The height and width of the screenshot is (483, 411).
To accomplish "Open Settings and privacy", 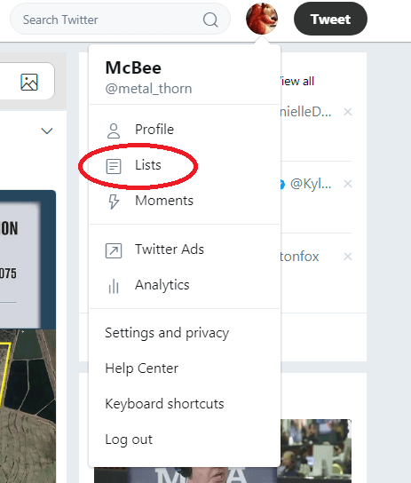I will (167, 333).
